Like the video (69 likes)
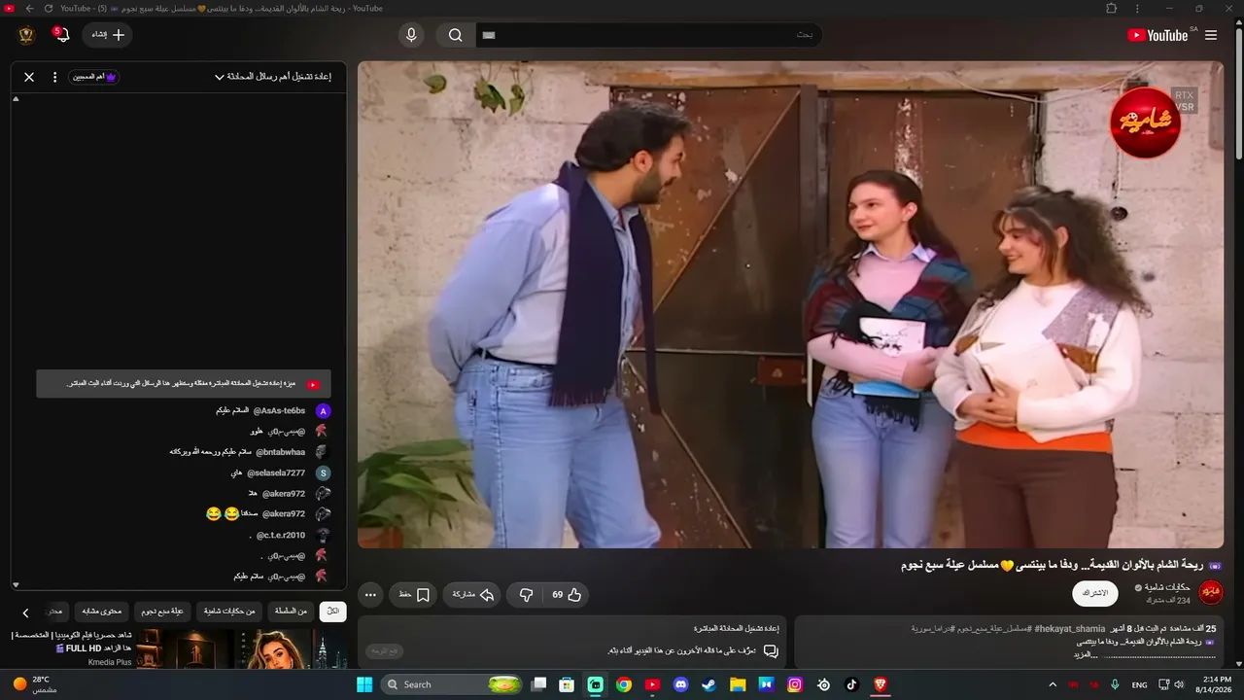 (x=568, y=594)
